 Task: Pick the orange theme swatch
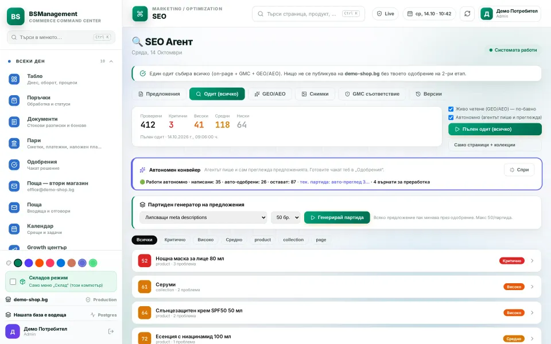40,263
